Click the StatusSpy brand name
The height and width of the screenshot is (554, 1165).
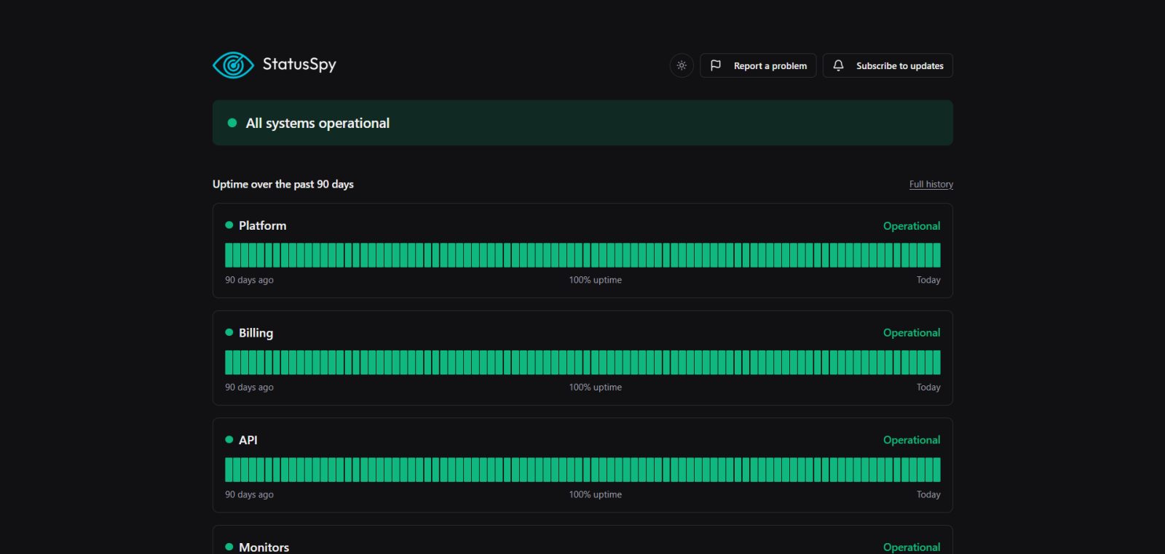pyautogui.click(x=299, y=65)
